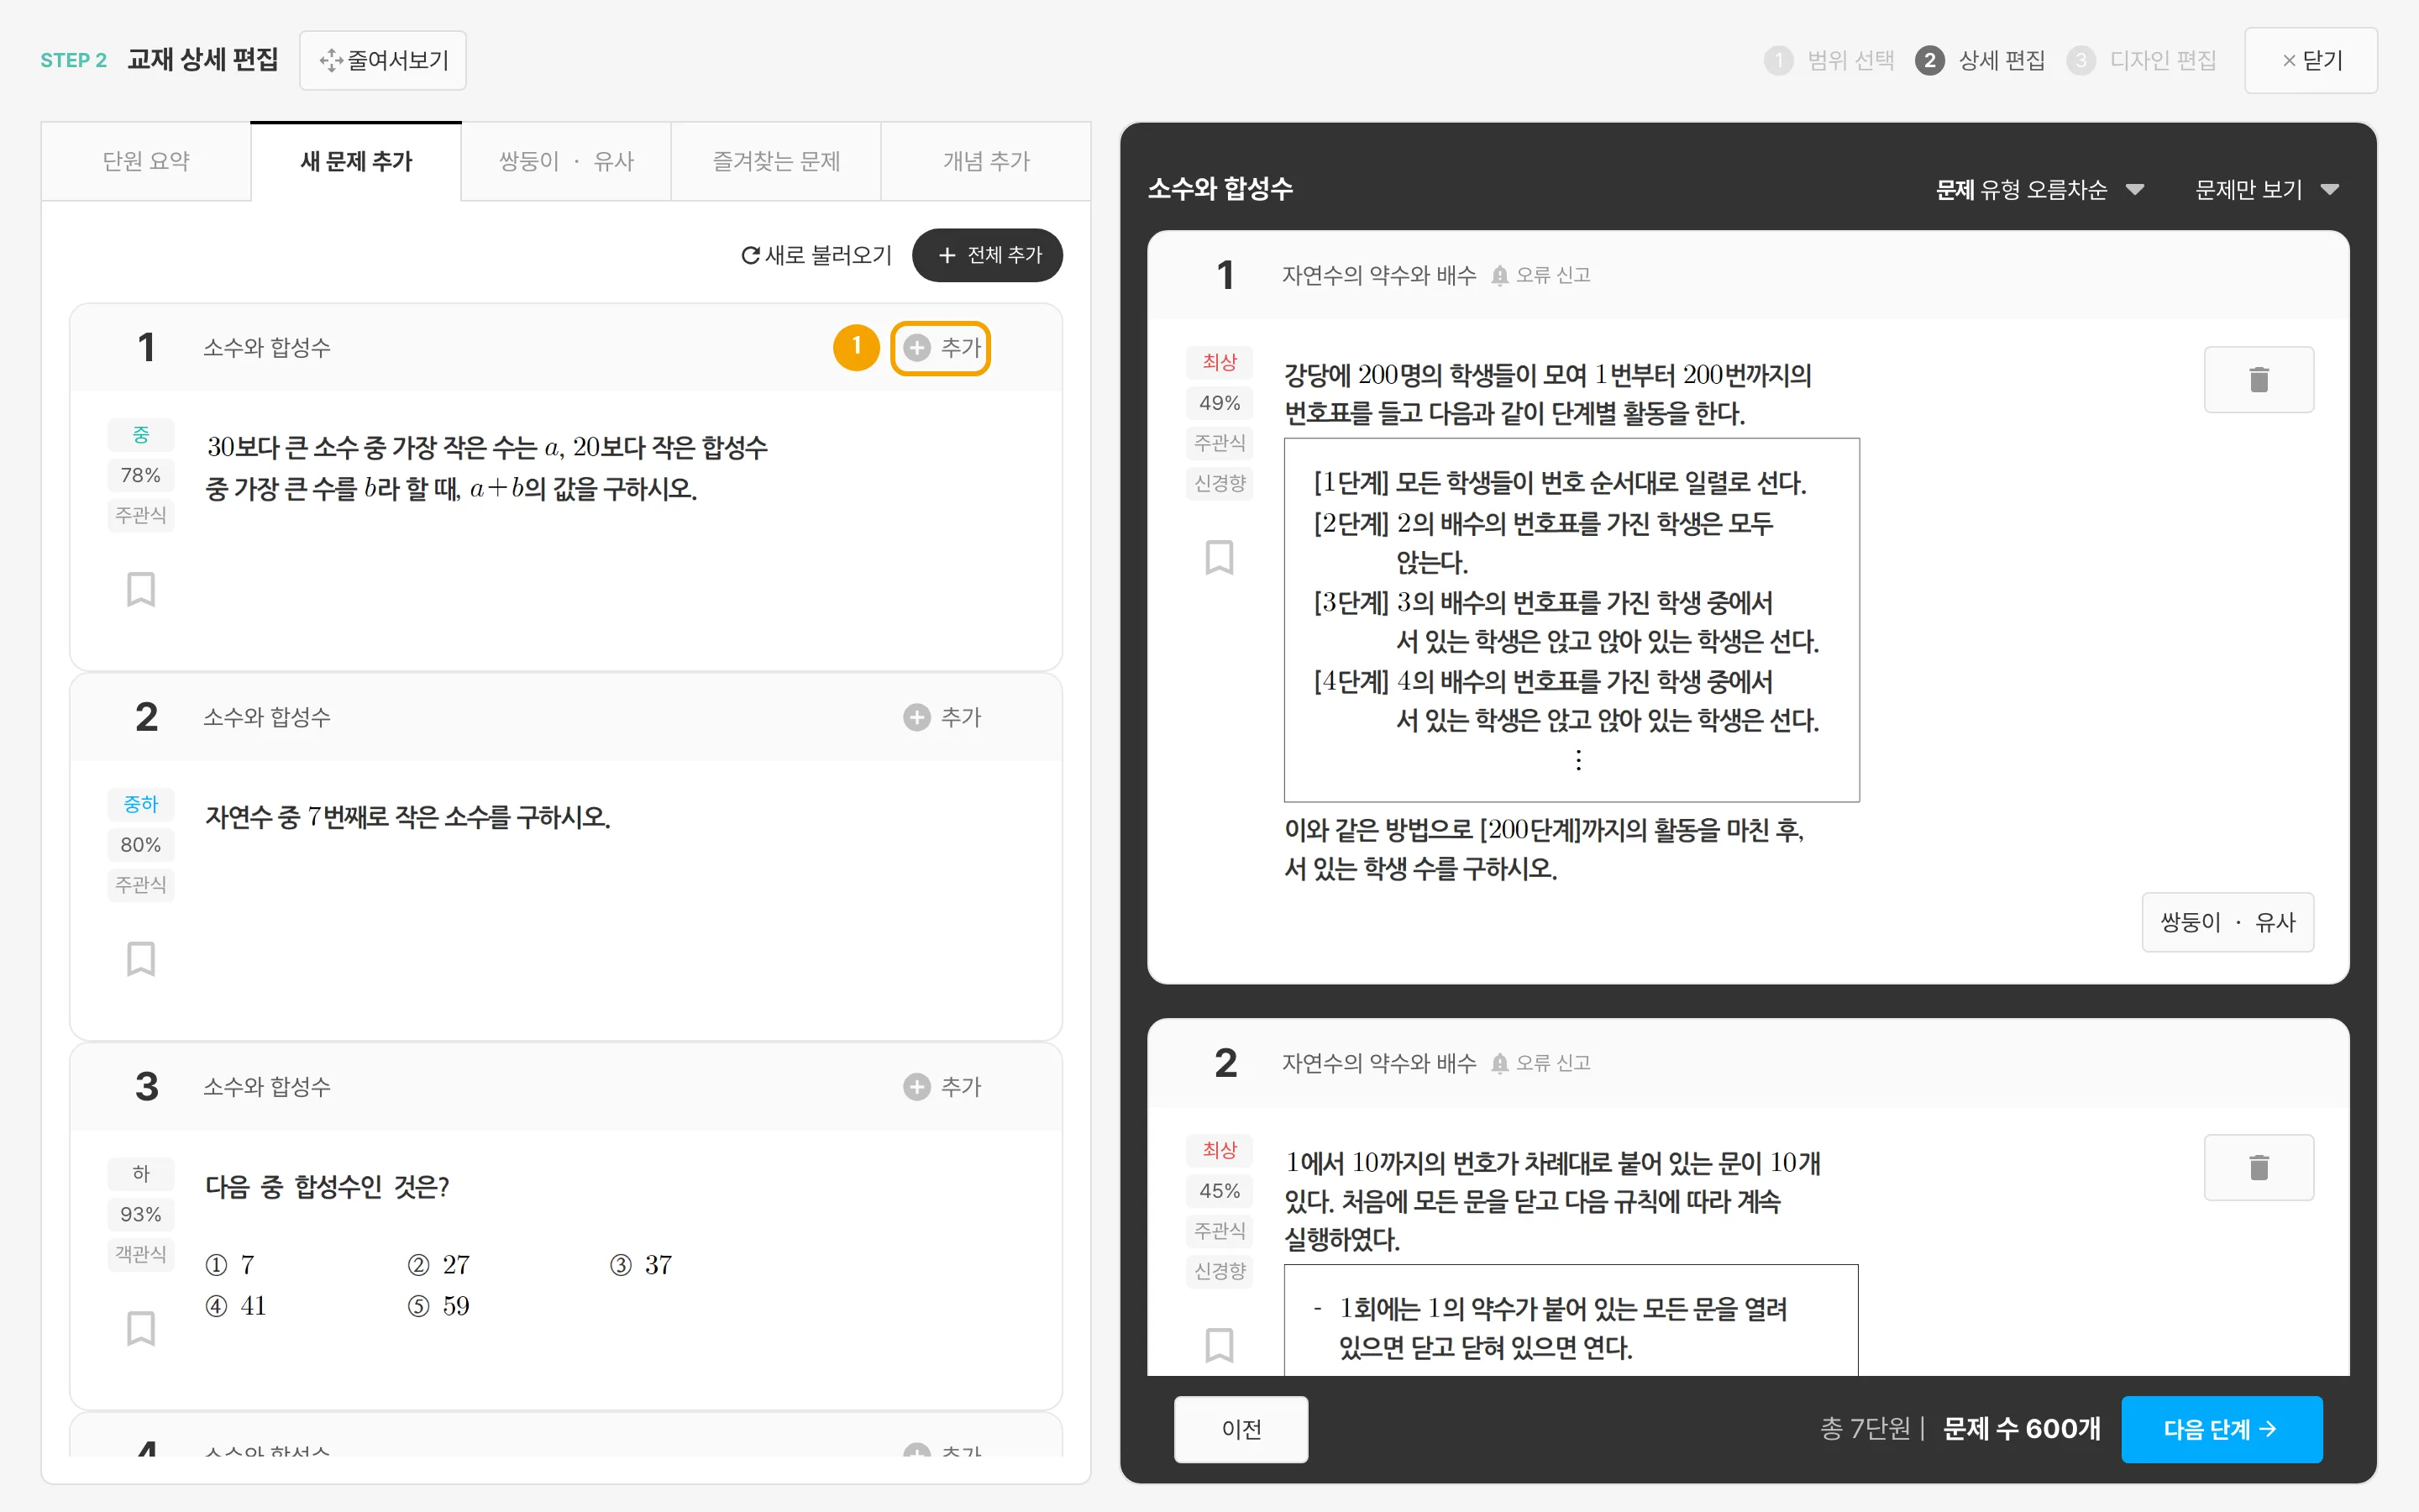Proceed with the 다음 단계 button
The width and height of the screenshot is (2419, 1512).
[2221, 1429]
